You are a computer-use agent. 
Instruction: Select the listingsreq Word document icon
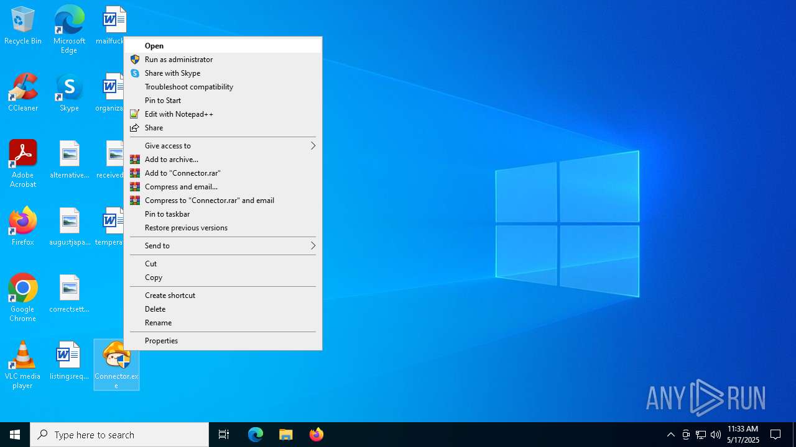pyautogui.click(x=69, y=361)
